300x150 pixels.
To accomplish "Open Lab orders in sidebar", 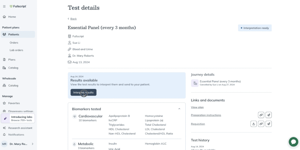I will click(16, 50).
